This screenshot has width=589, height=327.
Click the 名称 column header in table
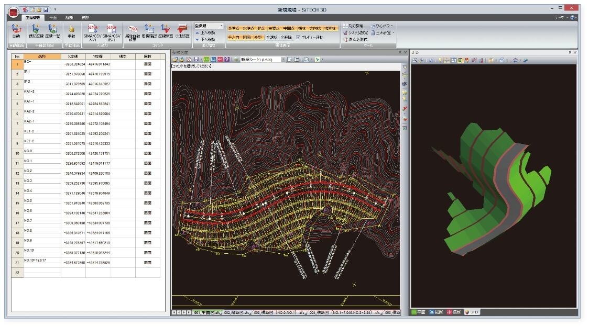point(42,57)
